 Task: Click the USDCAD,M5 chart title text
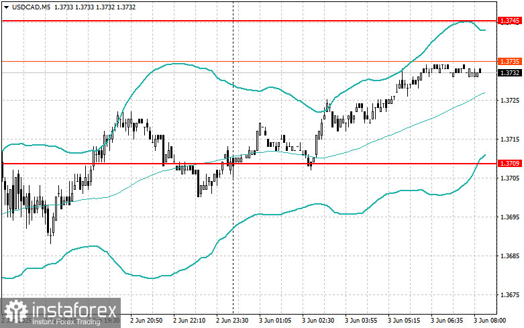tap(31, 7)
